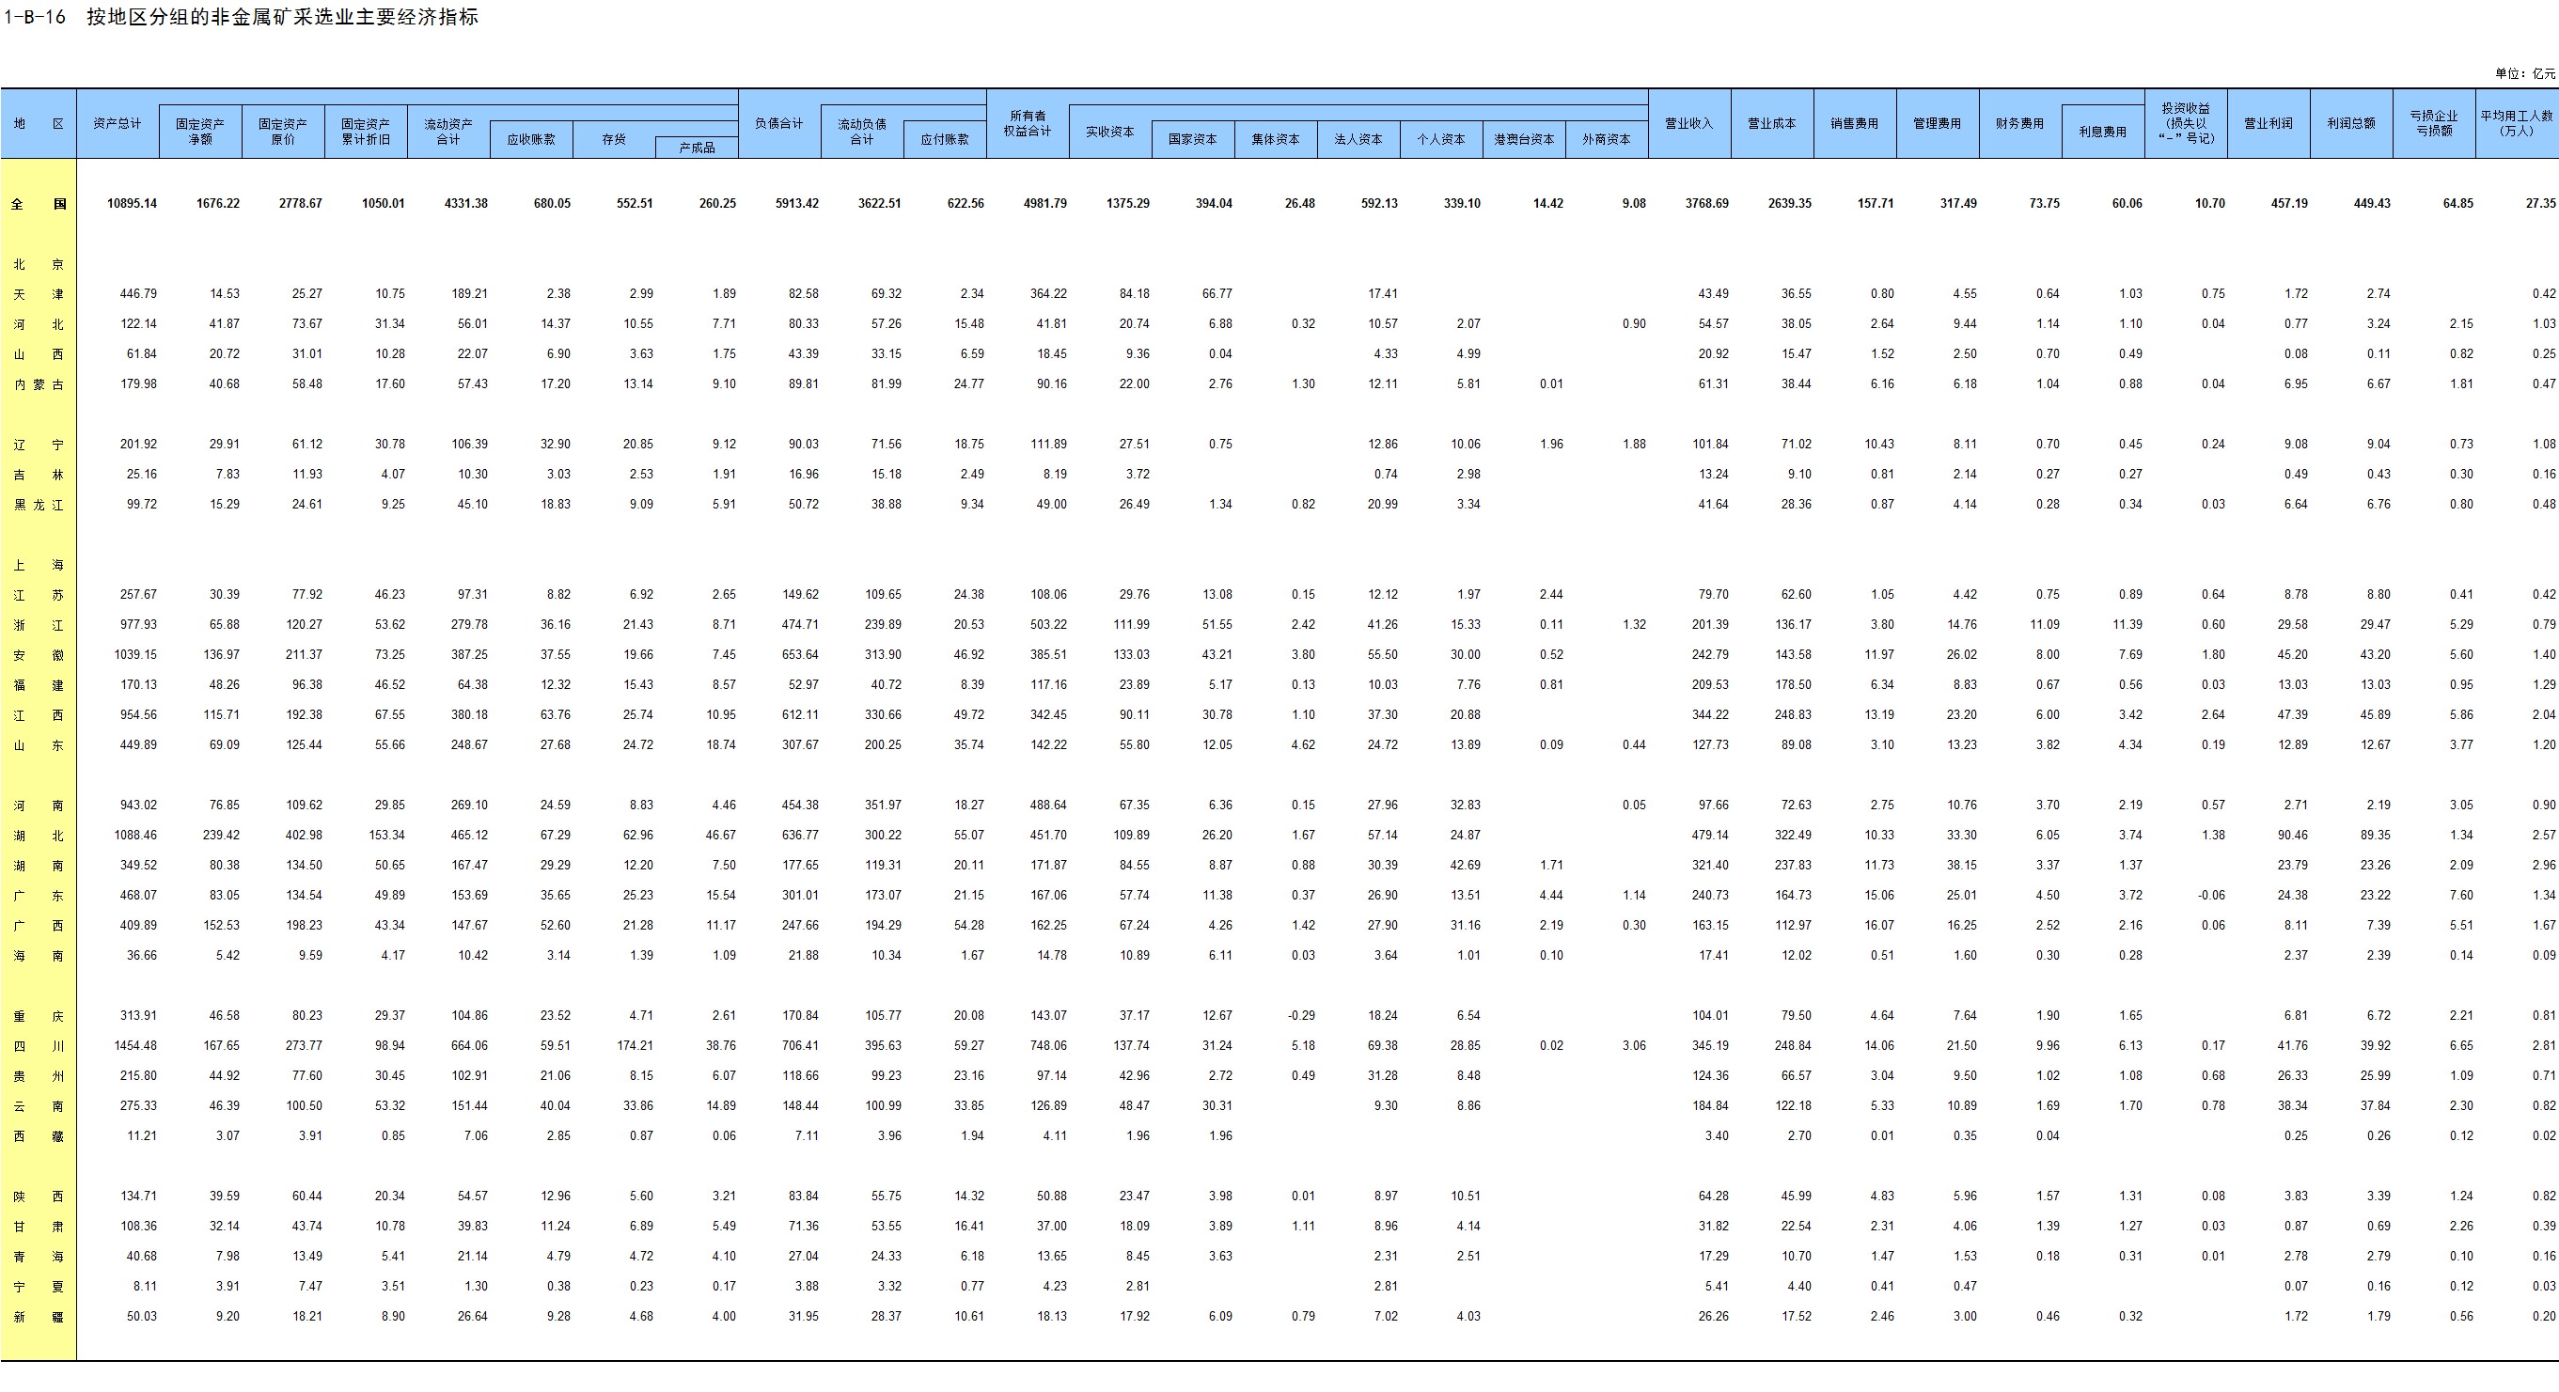Select the 四川 row label
Image resolution: width=2559 pixels, height=1392 pixels.
(x=39, y=1046)
